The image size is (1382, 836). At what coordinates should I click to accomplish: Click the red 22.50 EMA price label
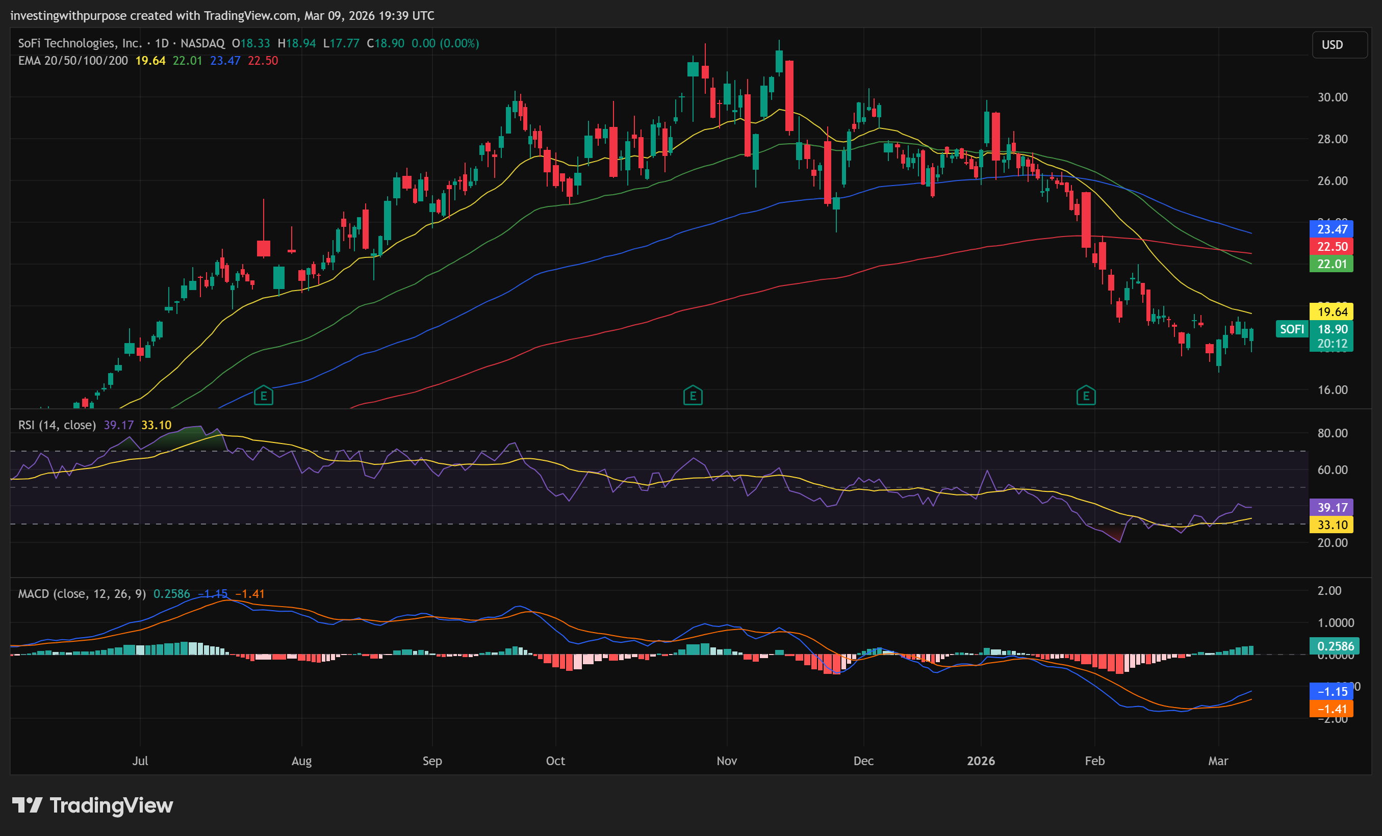point(1332,247)
